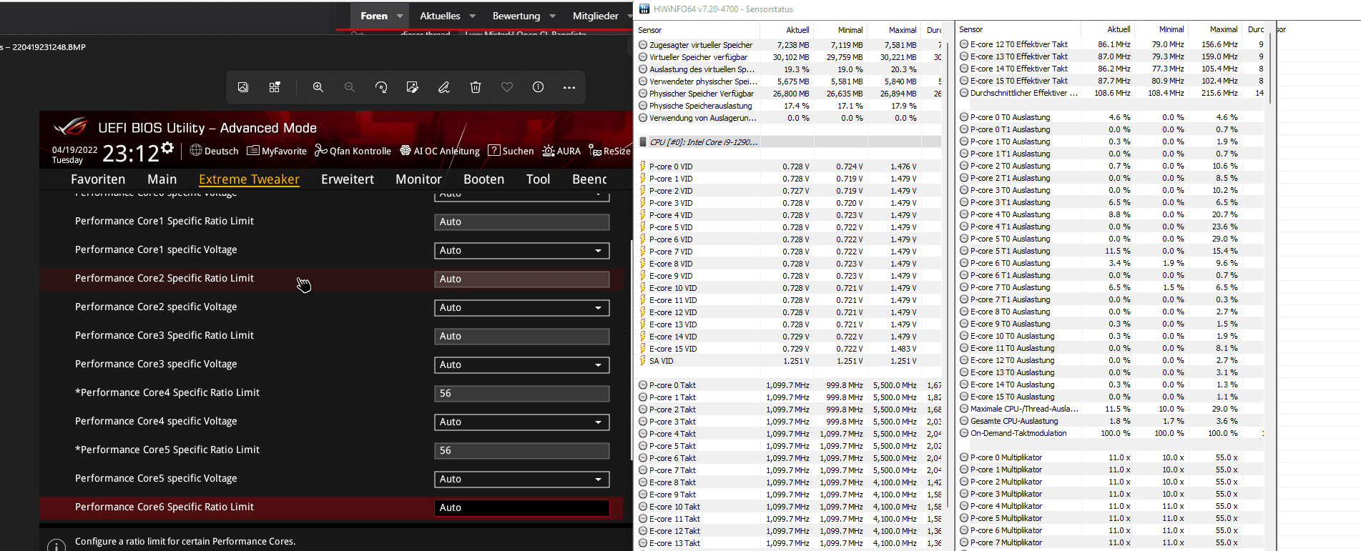1361x551 pixels.
Task: Click the Bewertung menu label
Action: 516,16
